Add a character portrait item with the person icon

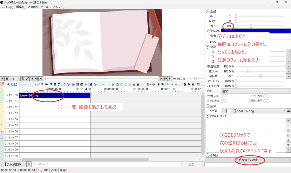click(x=64, y=84)
